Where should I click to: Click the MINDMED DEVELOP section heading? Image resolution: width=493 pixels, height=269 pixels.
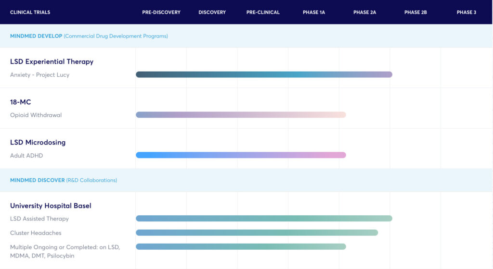89,36
